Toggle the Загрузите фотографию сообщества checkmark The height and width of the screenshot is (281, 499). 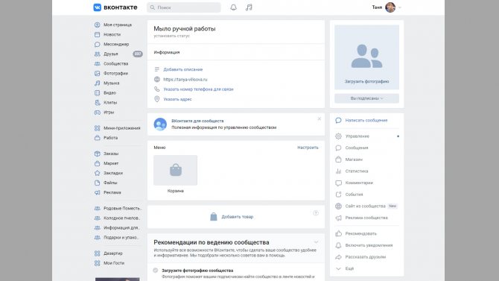click(156, 270)
